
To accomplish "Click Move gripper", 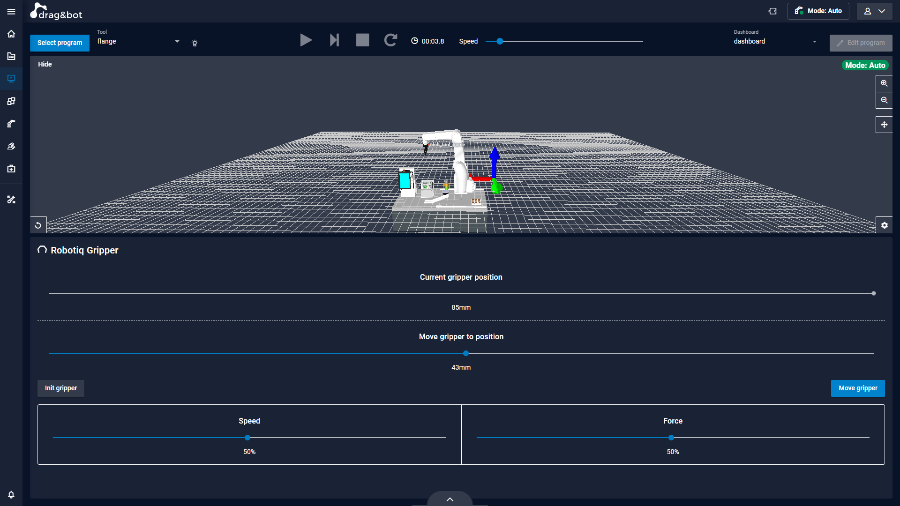I will coord(858,388).
